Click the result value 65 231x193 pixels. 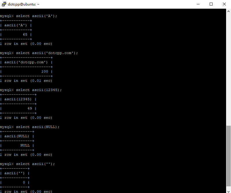tap(25, 34)
